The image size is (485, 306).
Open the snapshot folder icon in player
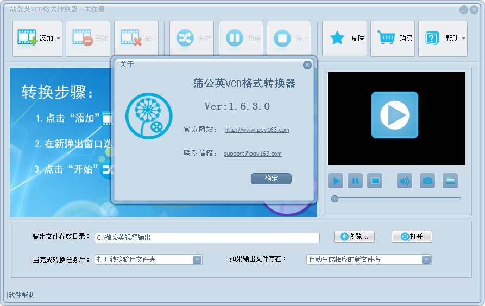(x=450, y=181)
